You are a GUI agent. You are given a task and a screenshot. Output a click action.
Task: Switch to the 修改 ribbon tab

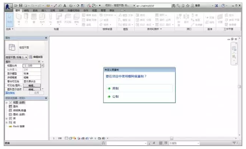(x=112, y=10)
